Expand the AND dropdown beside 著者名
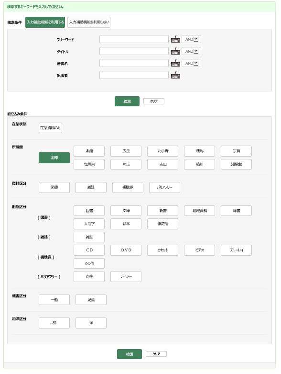This screenshot has height=374, width=281. click(x=191, y=63)
